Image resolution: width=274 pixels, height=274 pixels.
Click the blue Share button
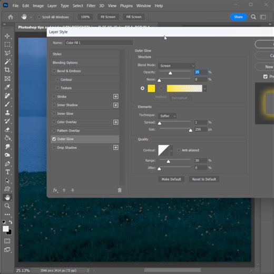pos(238,17)
